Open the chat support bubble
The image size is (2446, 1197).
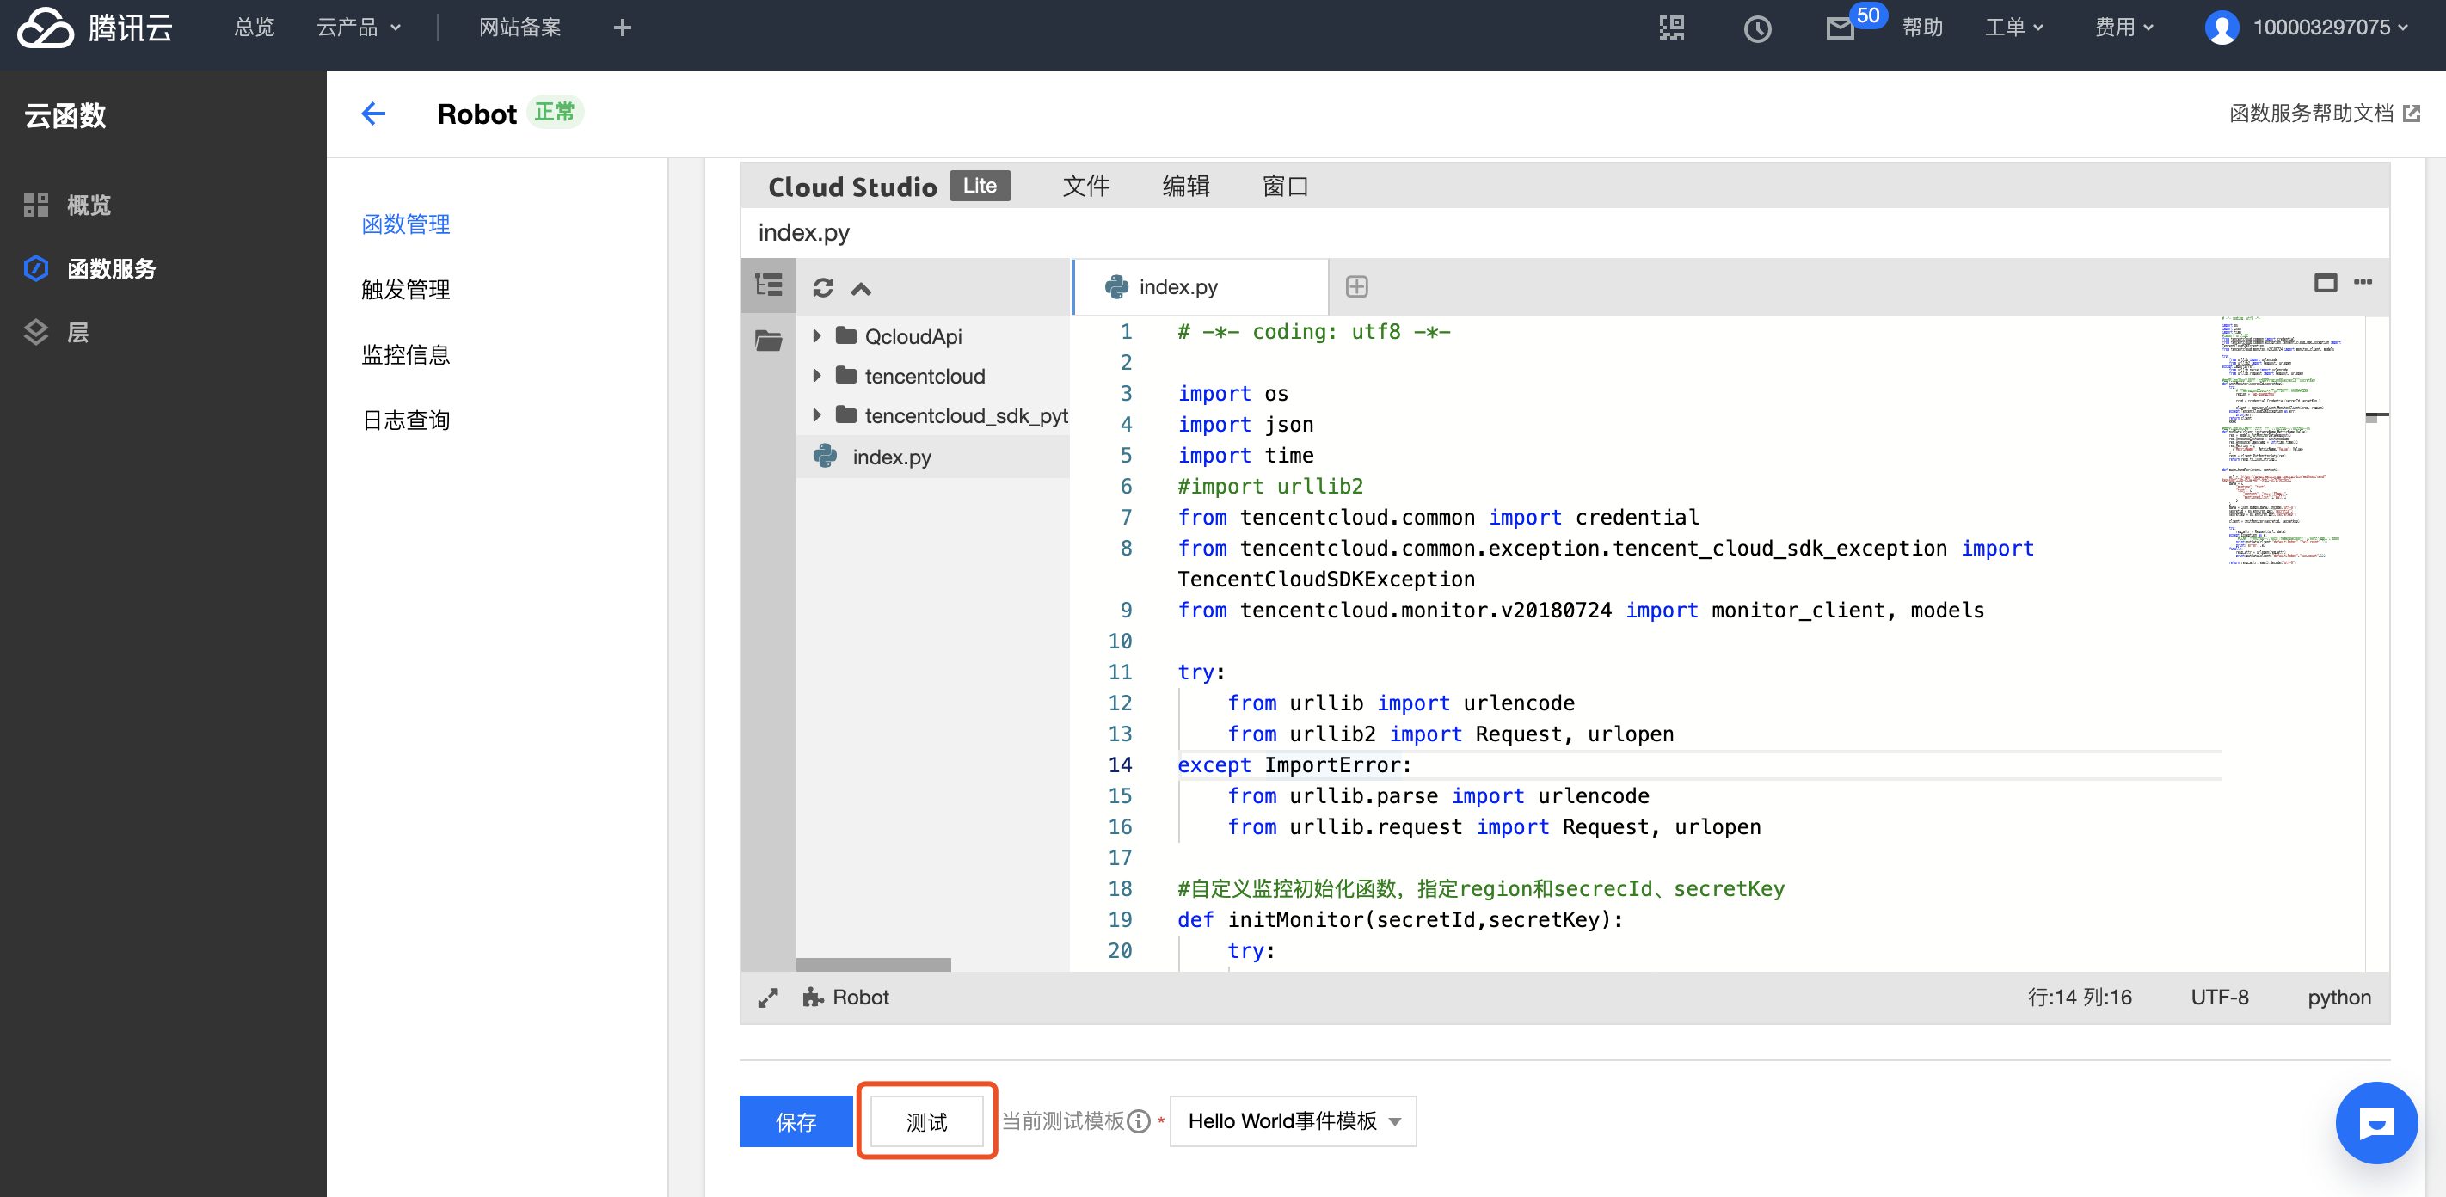click(x=2375, y=1123)
